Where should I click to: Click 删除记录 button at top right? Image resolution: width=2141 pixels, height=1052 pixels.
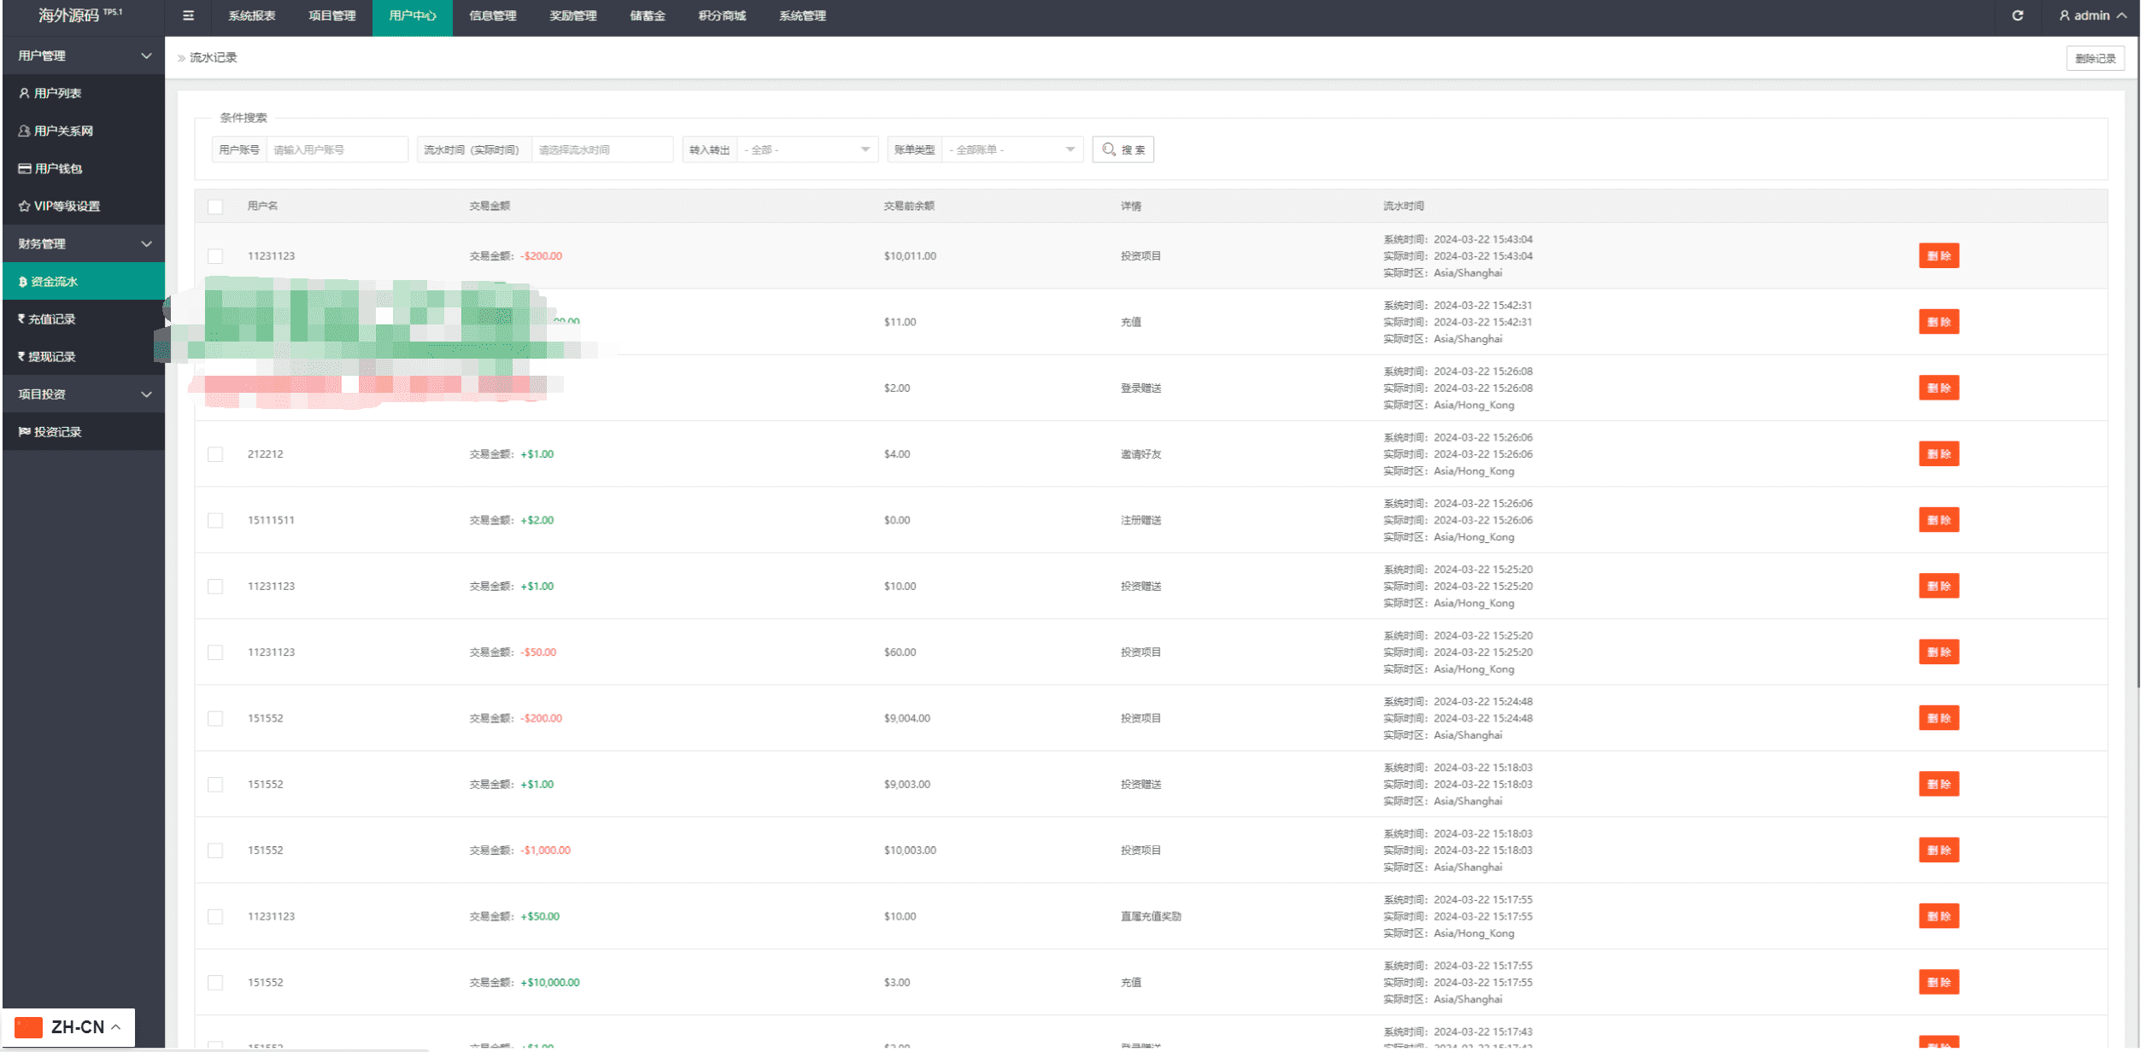coord(2094,58)
